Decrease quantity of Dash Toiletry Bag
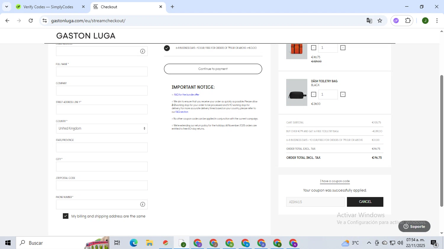Image resolution: width=444 pixels, height=249 pixels. click(x=314, y=95)
